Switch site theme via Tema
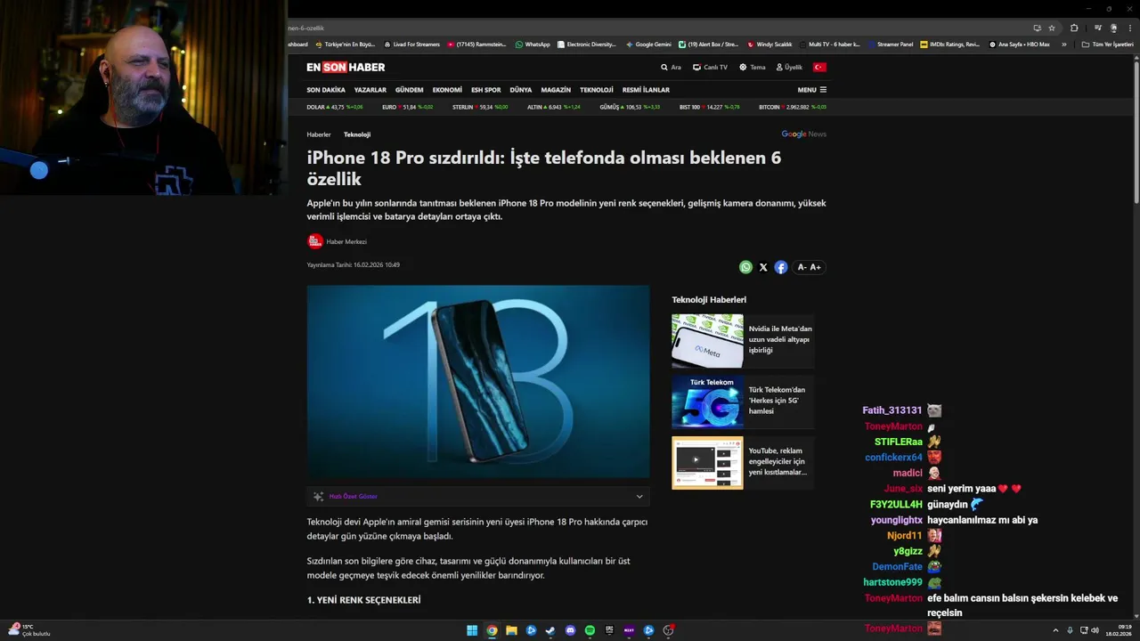 (x=752, y=67)
